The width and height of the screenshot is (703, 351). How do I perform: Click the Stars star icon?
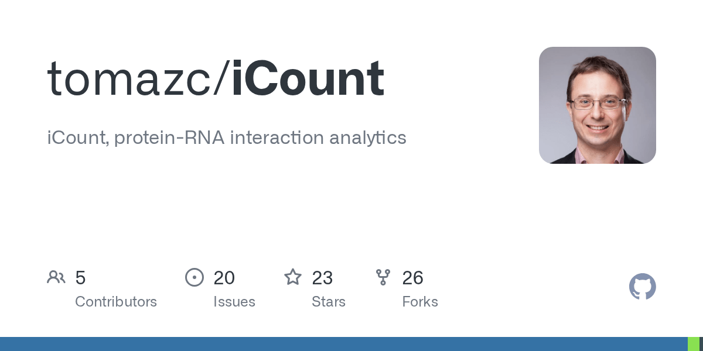point(293,277)
